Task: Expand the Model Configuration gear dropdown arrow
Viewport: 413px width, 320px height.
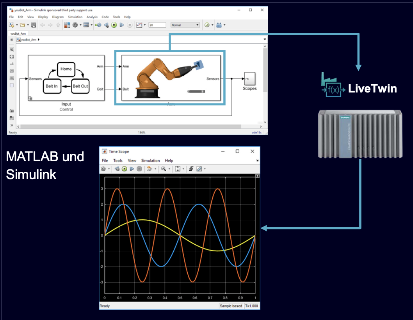Action: [x=80, y=25]
